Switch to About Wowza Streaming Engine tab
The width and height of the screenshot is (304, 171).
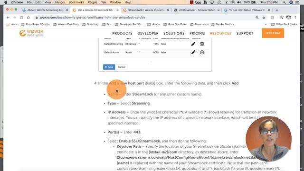point(45,10)
